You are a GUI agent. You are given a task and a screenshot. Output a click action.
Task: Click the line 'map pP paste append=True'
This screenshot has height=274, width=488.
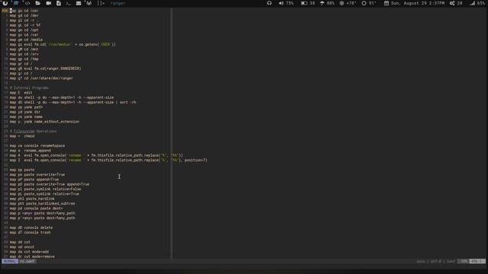[x=34, y=180]
